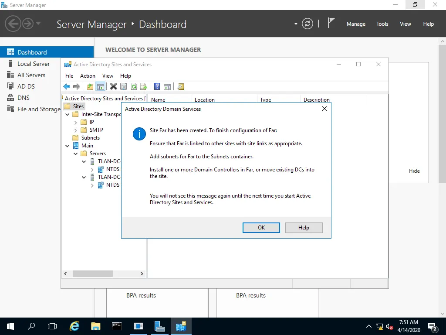The width and height of the screenshot is (446, 335).
Task: Open Internet Explorer from the taskbar
Action: [x=74, y=326]
